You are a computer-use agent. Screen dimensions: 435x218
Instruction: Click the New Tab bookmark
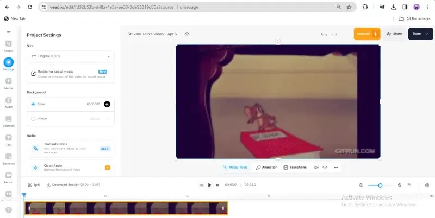click(15, 19)
